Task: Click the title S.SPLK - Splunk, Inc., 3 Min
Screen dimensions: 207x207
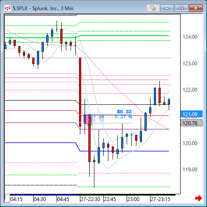Action: coord(43,8)
